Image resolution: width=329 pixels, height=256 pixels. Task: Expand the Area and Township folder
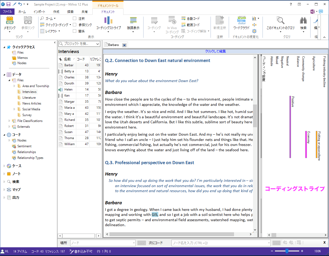click(14, 86)
